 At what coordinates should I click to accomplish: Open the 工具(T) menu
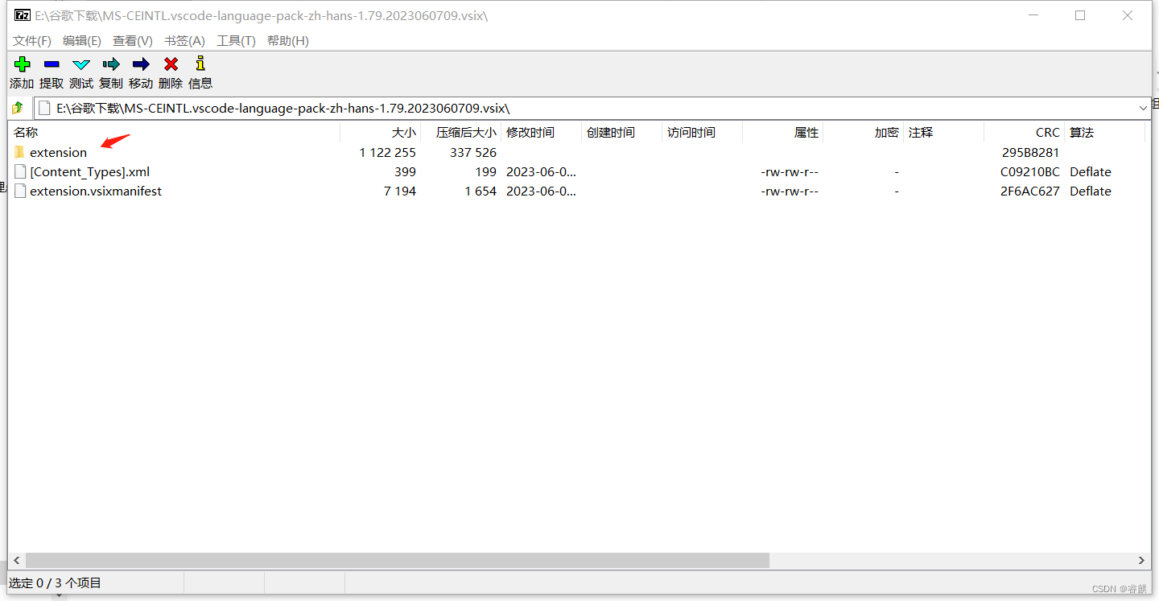point(236,41)
